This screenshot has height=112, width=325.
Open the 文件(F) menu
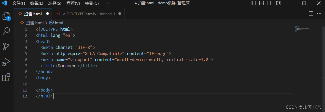click(19, 3)
